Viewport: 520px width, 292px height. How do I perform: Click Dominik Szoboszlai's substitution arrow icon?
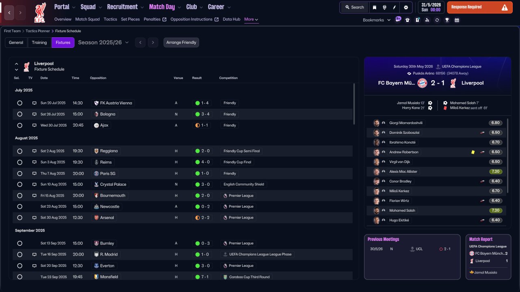click(482, 133)
